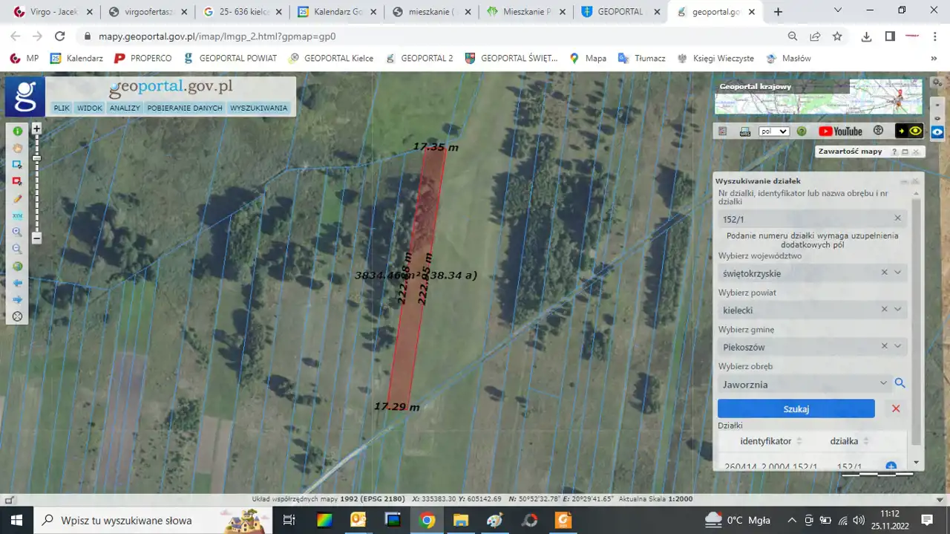Click the magnifier zoom-in tool in left toolbar

pos(17,232)
